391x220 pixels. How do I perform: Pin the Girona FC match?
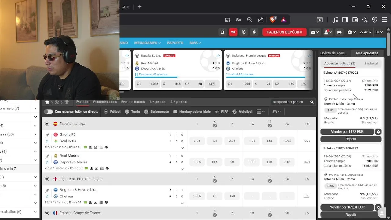click(47, 135)
